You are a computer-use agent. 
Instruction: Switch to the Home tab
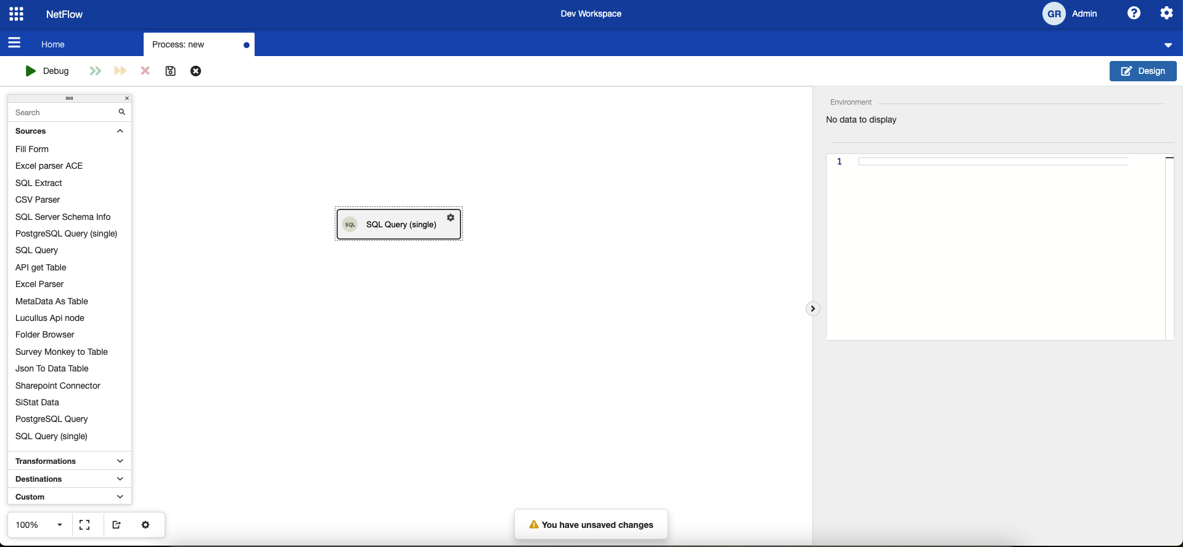[x=53, y=44]
